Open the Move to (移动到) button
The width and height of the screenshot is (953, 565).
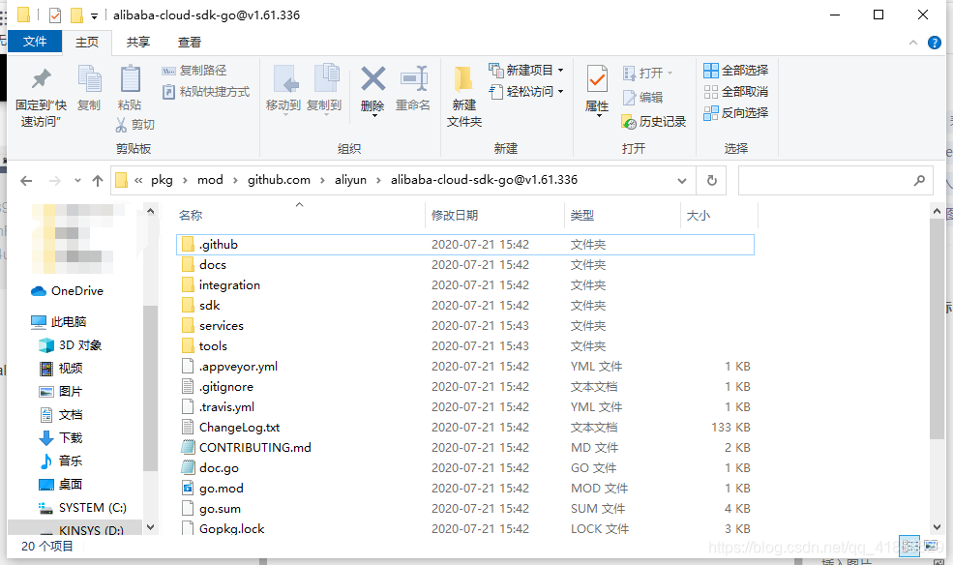283,90
